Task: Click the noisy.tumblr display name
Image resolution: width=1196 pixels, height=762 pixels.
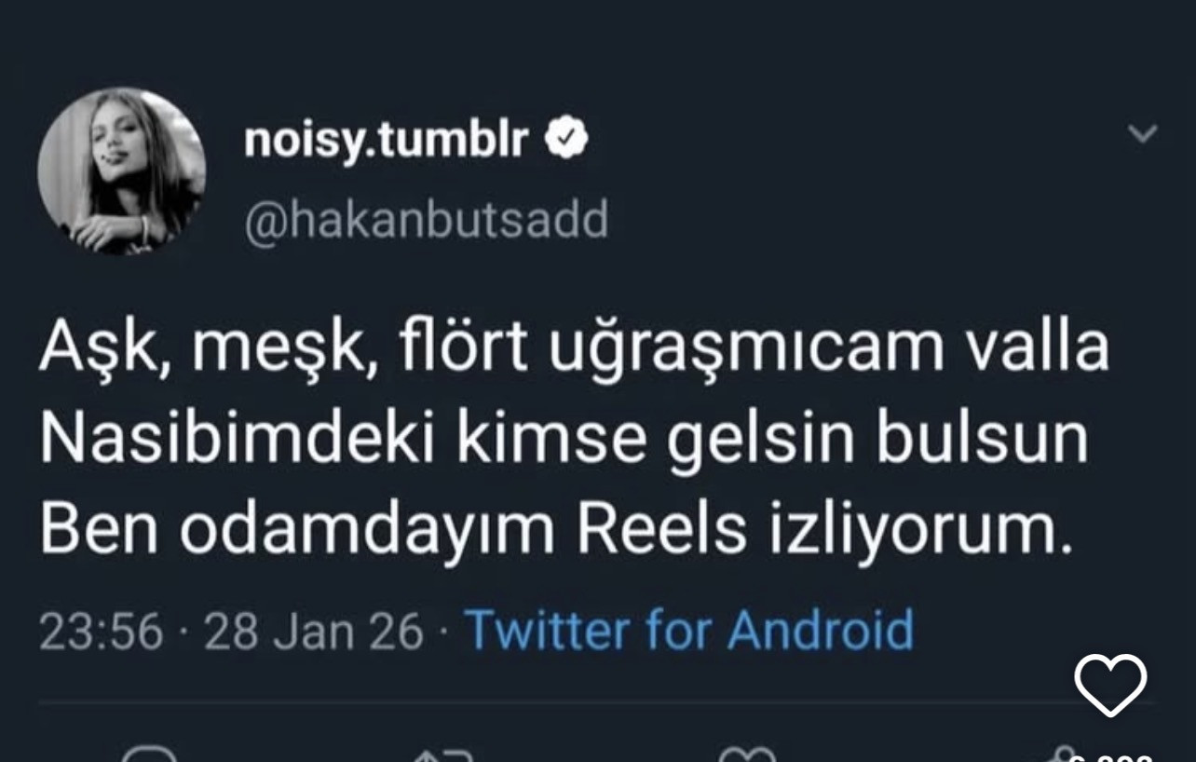Action: point(387,140)
